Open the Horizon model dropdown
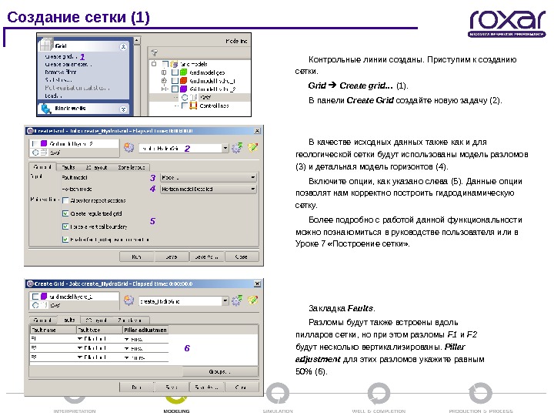554x416 pixels. click(209, 190)
